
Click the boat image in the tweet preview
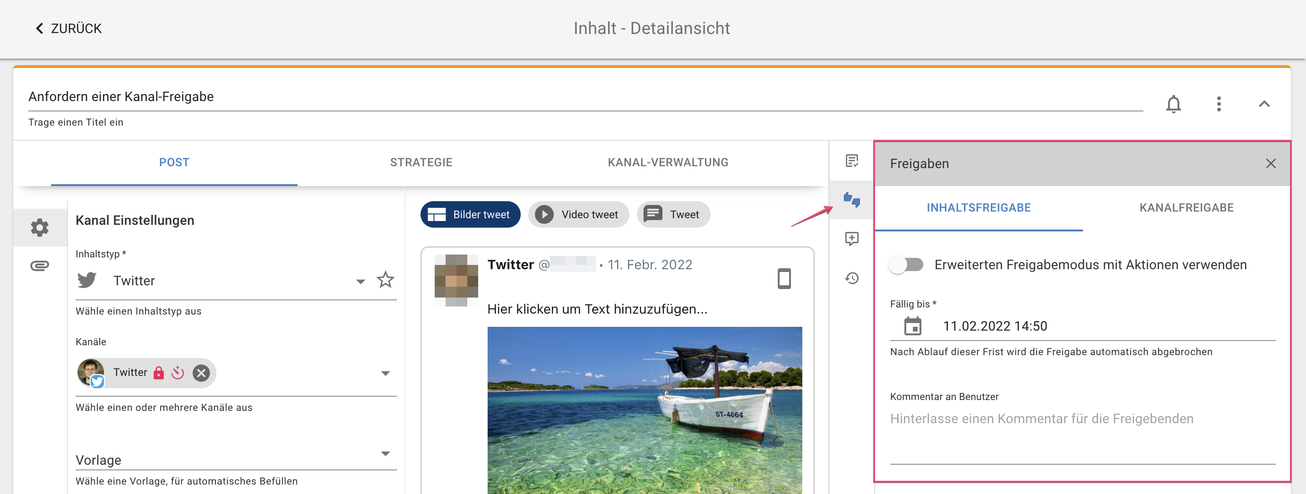644,410
